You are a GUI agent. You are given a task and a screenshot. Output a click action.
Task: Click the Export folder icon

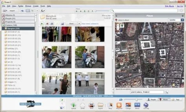100,105
